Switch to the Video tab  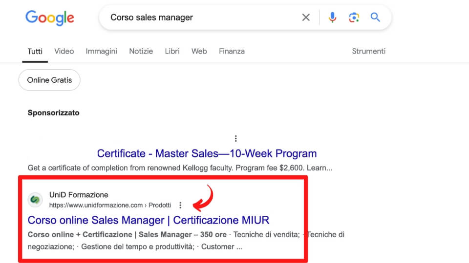[x=64, y=51]
